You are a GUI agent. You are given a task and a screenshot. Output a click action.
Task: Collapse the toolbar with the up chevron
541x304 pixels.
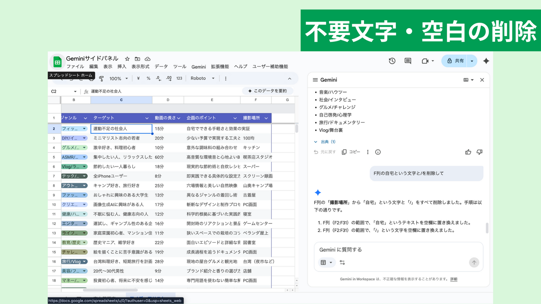(289, 79)
